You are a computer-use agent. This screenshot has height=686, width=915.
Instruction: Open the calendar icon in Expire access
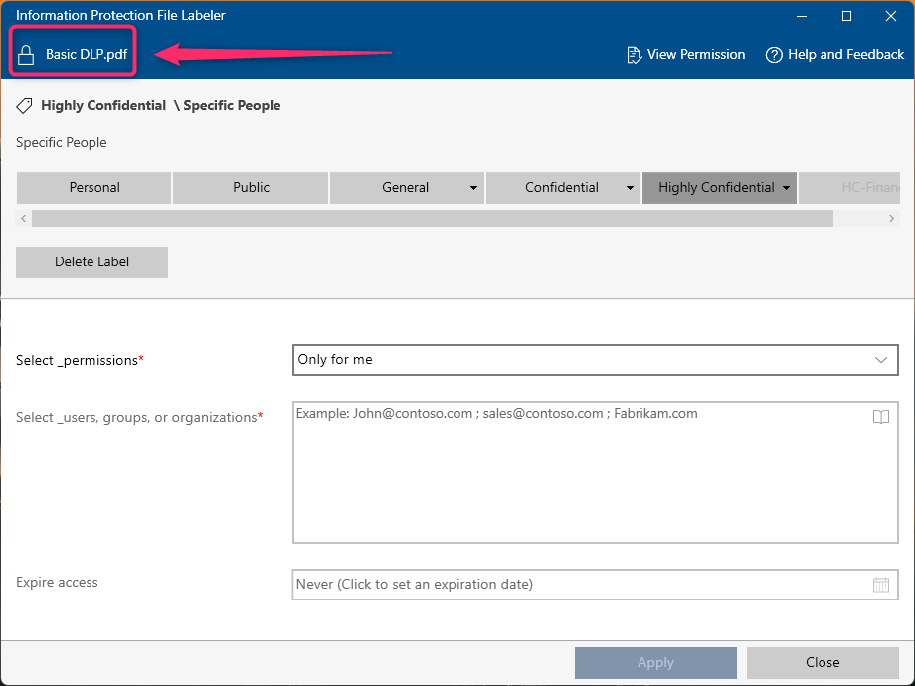880,585
